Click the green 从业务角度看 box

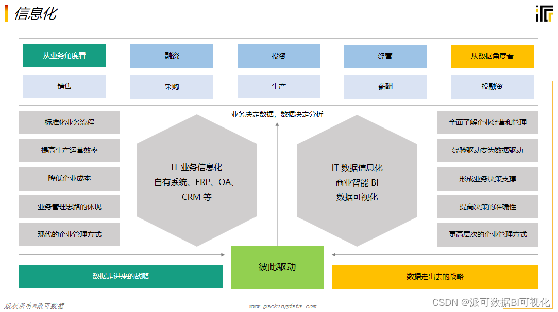point(64,56)
